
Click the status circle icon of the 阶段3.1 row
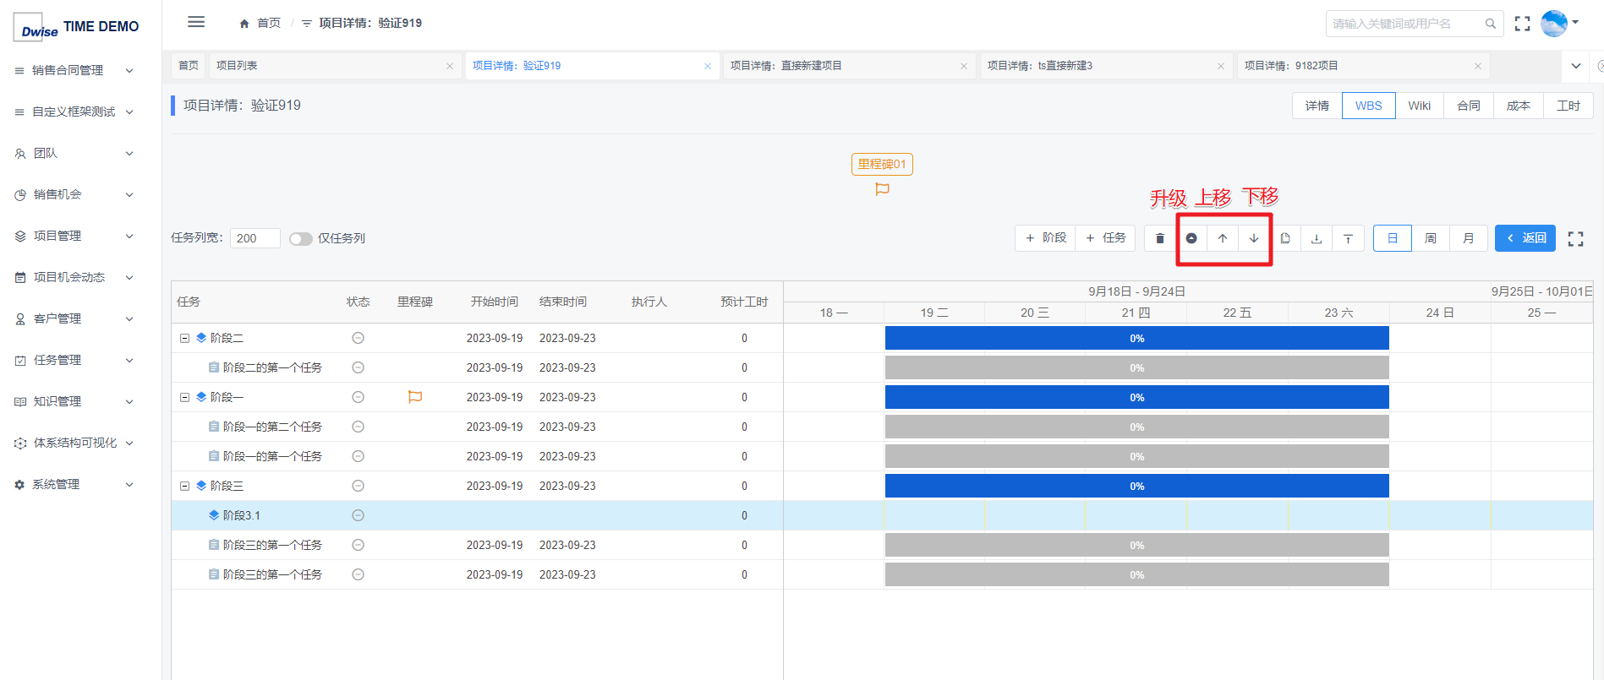click(358, 515)
